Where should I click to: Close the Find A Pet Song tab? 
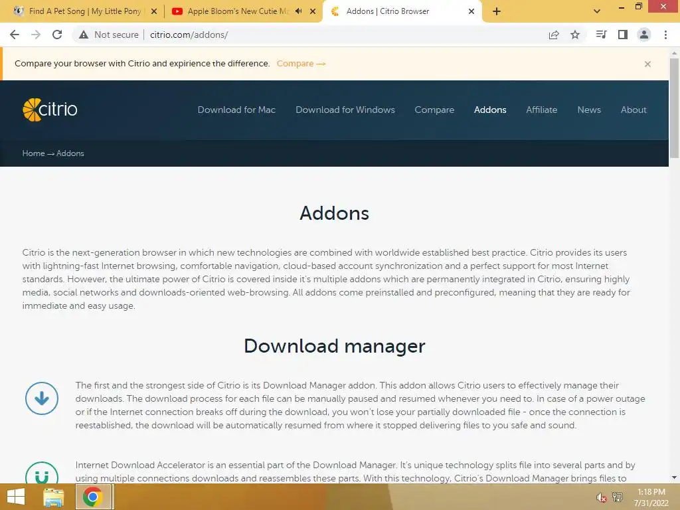tap(154, 11)
